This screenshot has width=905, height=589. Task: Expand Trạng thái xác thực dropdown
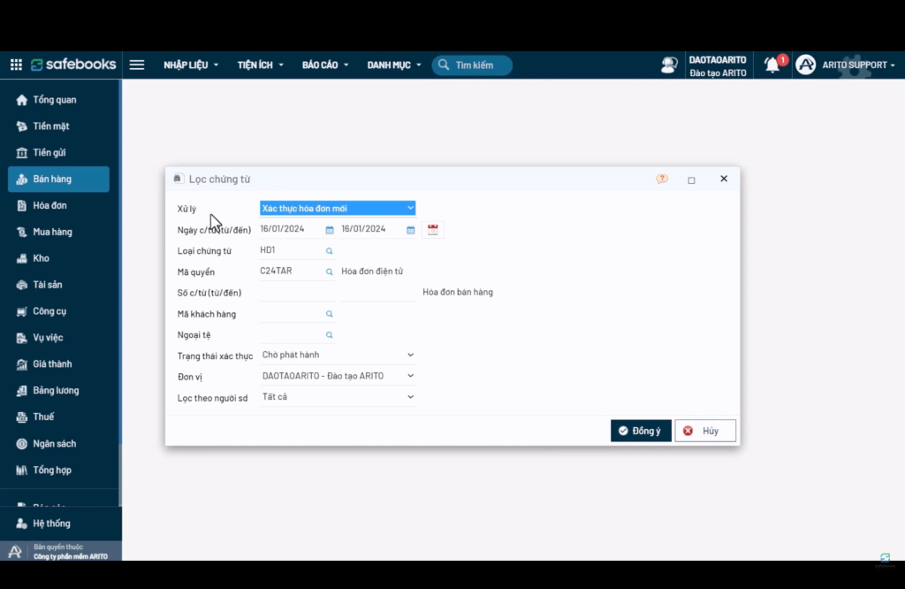point(338,355)
